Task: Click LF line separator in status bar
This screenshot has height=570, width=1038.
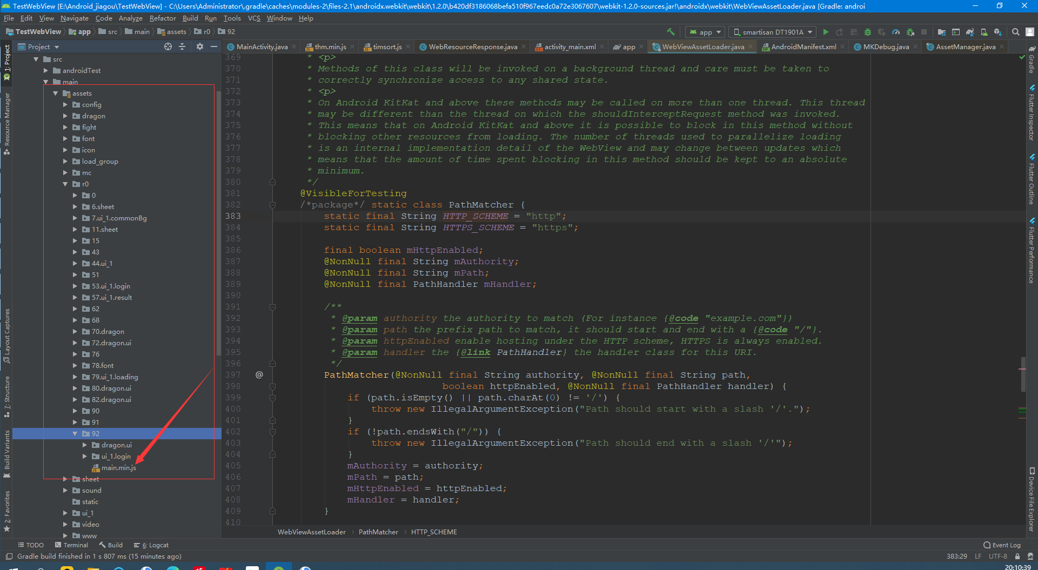Action: click(x=978, y=556)
